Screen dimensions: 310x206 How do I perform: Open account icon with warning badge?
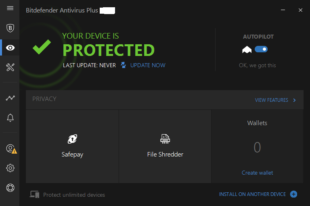point(11,149)
